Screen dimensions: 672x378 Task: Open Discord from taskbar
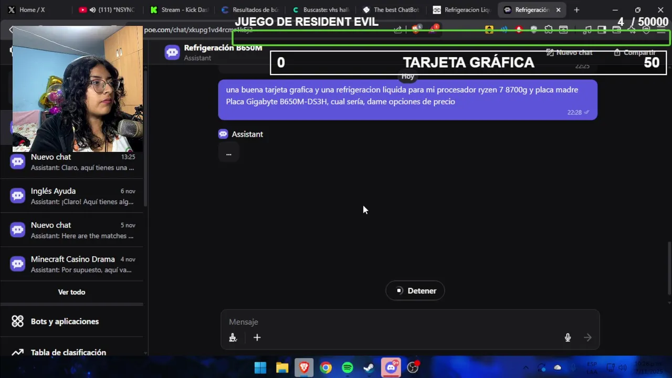point(391,367)
